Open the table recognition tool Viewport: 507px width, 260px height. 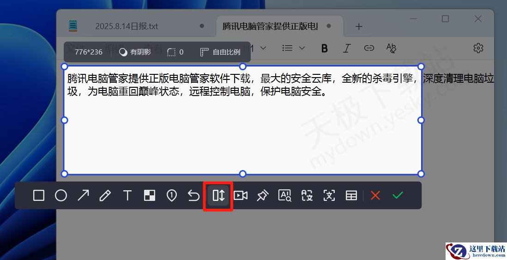(x=351, y=195)
